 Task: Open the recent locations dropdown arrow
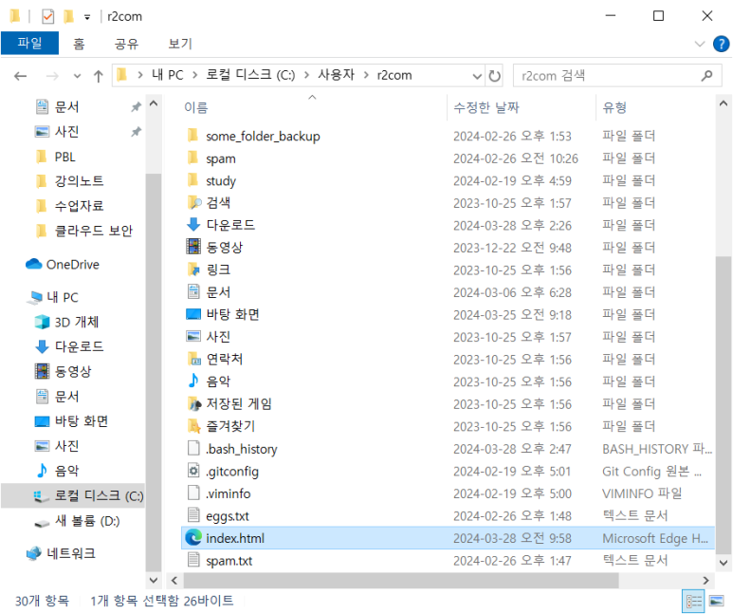click(x=77, y=76)
